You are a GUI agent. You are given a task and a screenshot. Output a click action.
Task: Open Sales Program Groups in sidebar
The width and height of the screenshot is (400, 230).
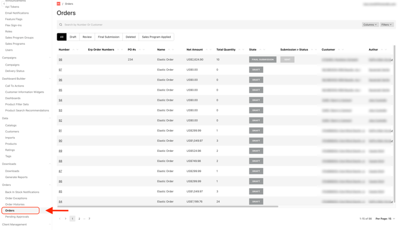[x=19, y=38]
